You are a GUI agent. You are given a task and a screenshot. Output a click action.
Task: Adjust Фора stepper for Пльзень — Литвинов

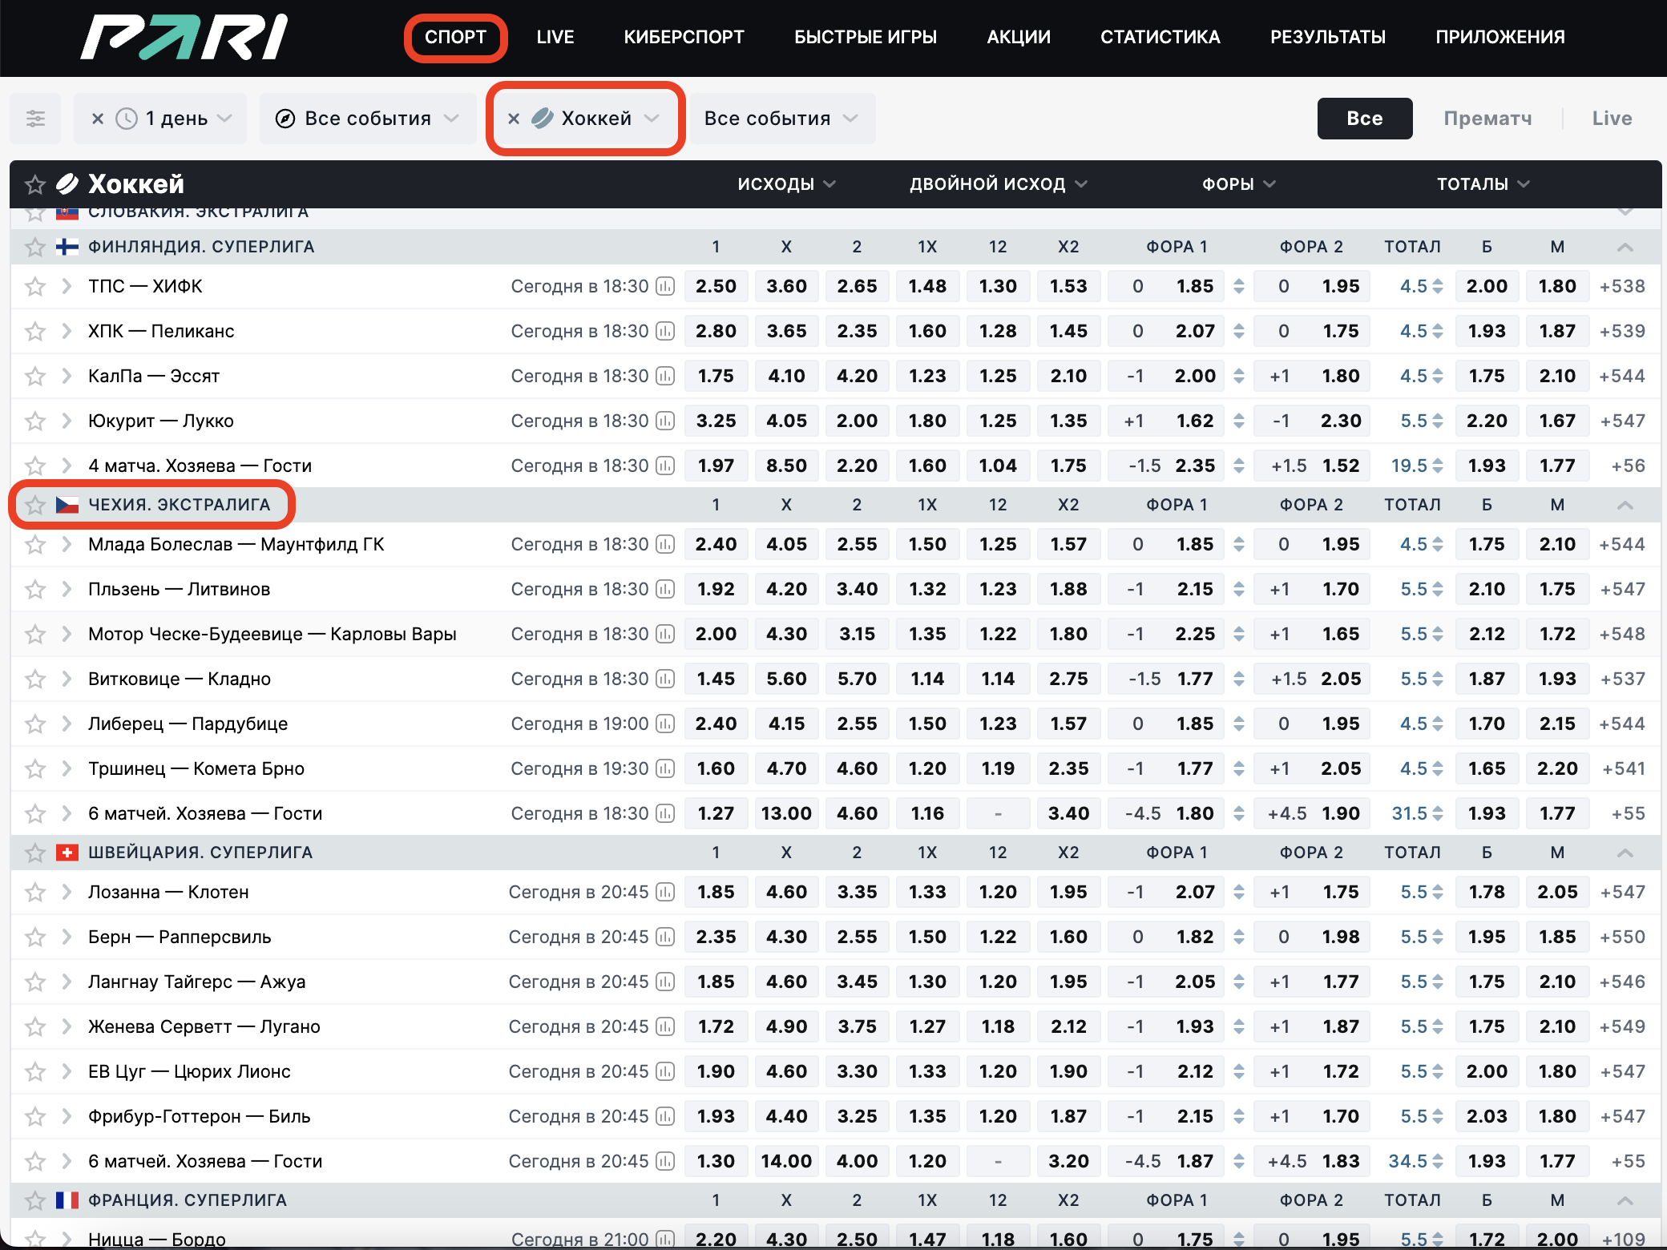pyautogui.click(x=1239, y=589)
